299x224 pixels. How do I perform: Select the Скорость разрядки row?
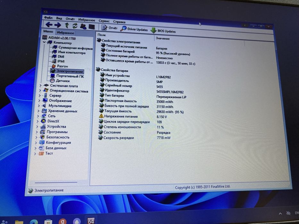click(134, 138)
